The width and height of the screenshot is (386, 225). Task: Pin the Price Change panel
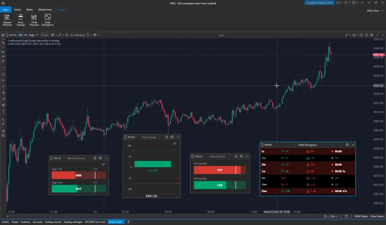point(166,137)
